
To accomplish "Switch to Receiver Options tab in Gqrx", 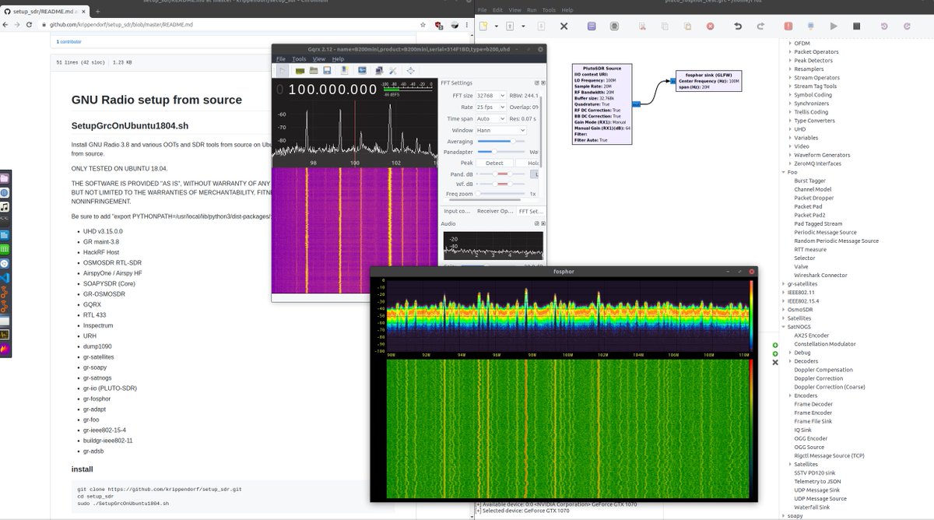I will coord(495,211).
